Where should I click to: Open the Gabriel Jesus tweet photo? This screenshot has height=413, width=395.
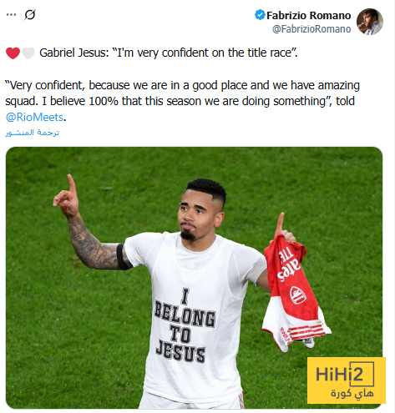[x=194, y=278]
